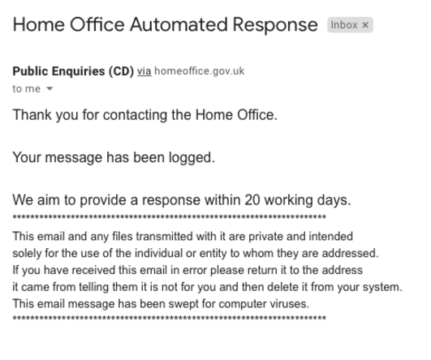The width and height of the screenshot is (431, 360).
Task: Click the "it came from telling them" line
Action: pos(207,287)
